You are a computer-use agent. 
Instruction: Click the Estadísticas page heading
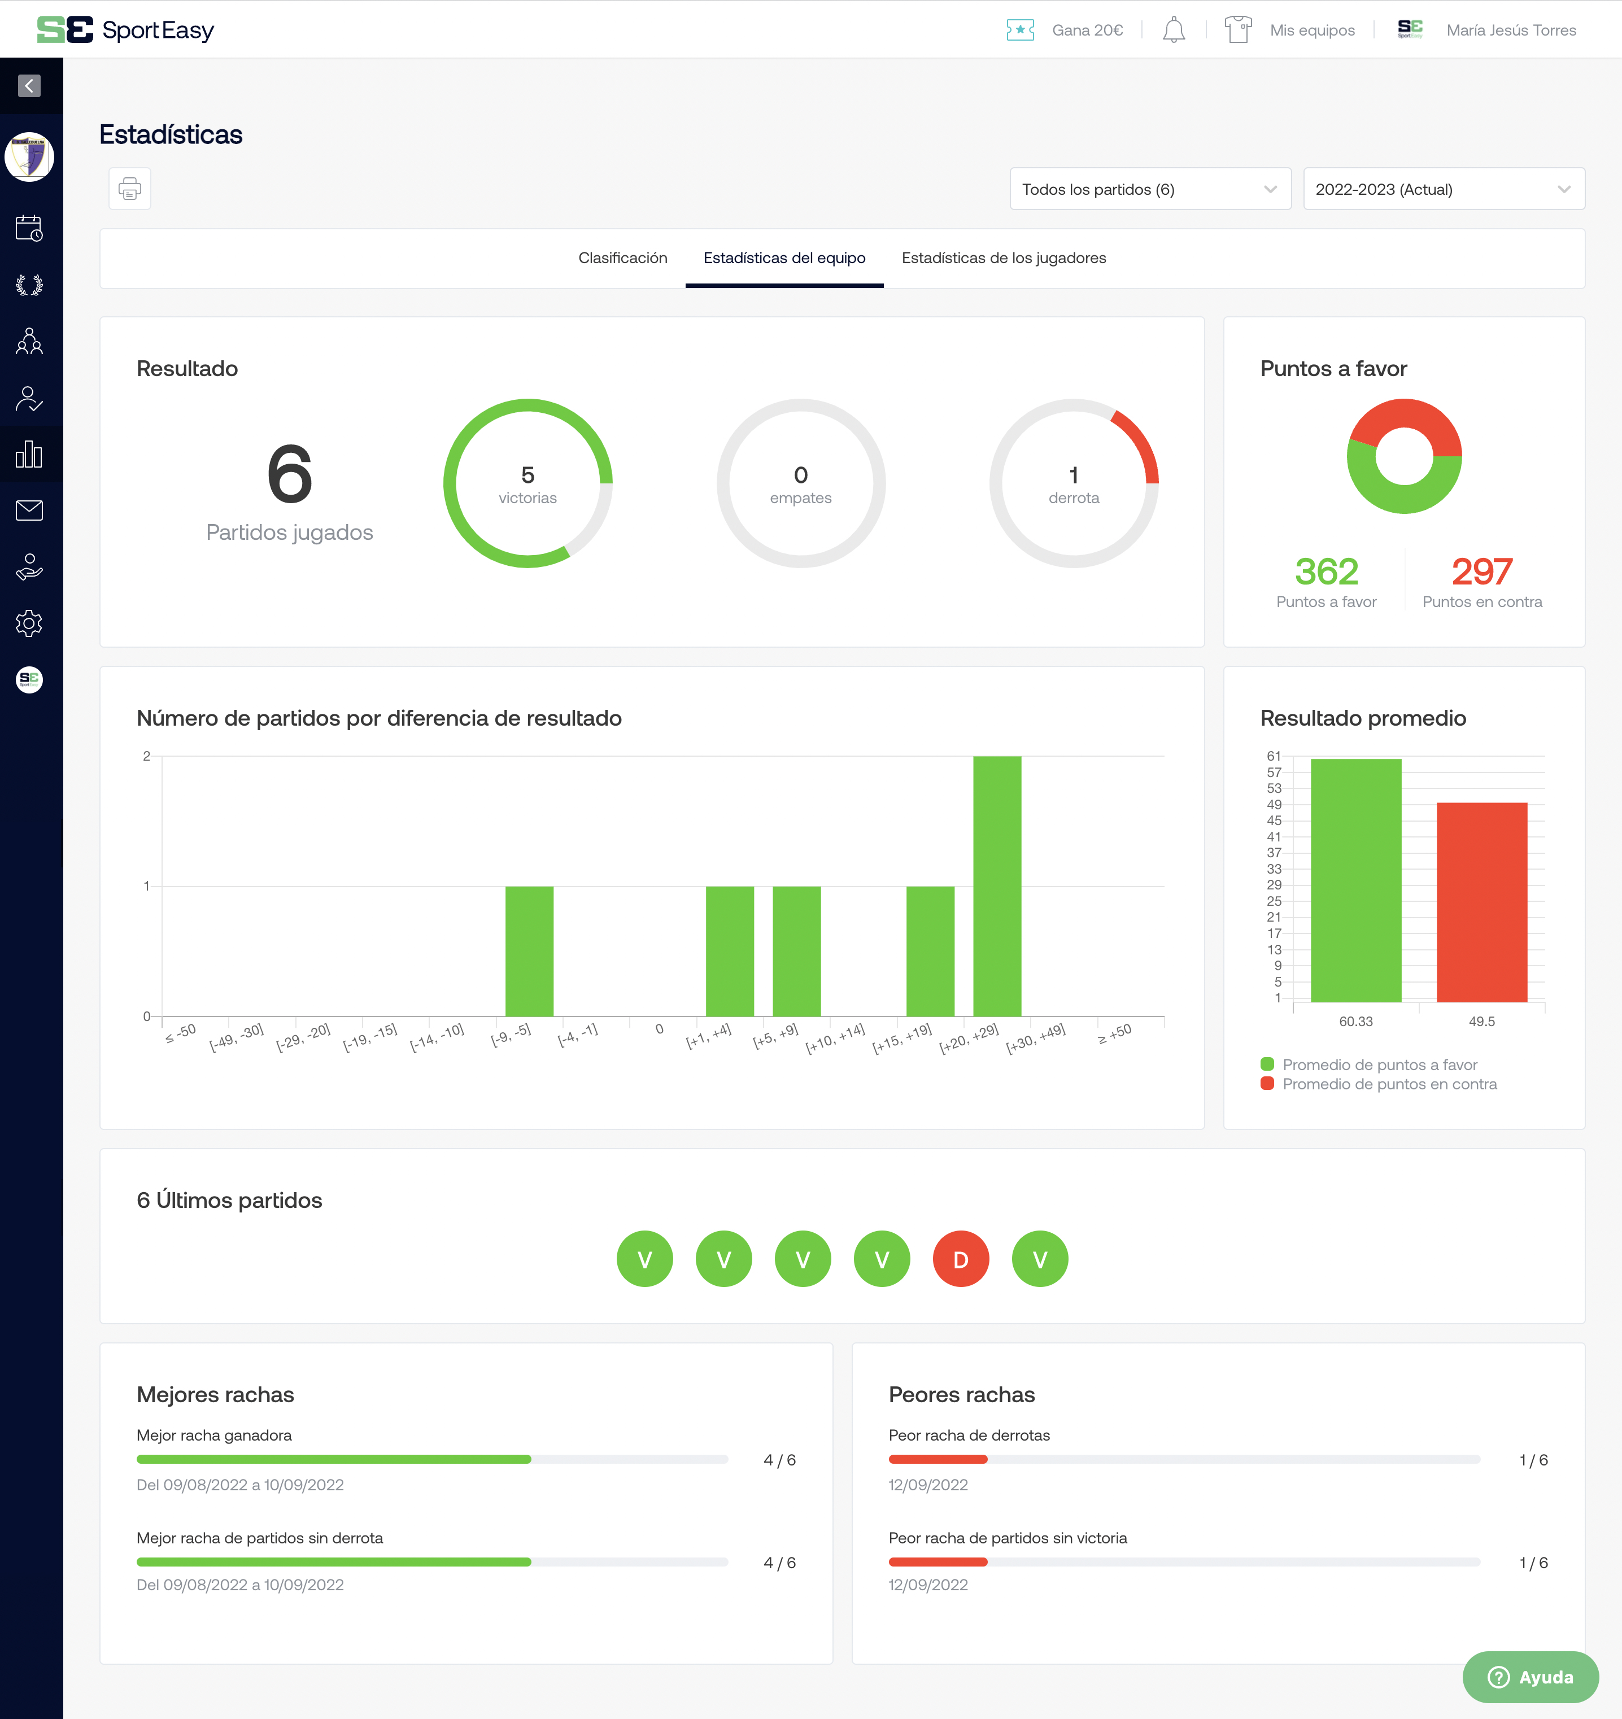(171, 135)
